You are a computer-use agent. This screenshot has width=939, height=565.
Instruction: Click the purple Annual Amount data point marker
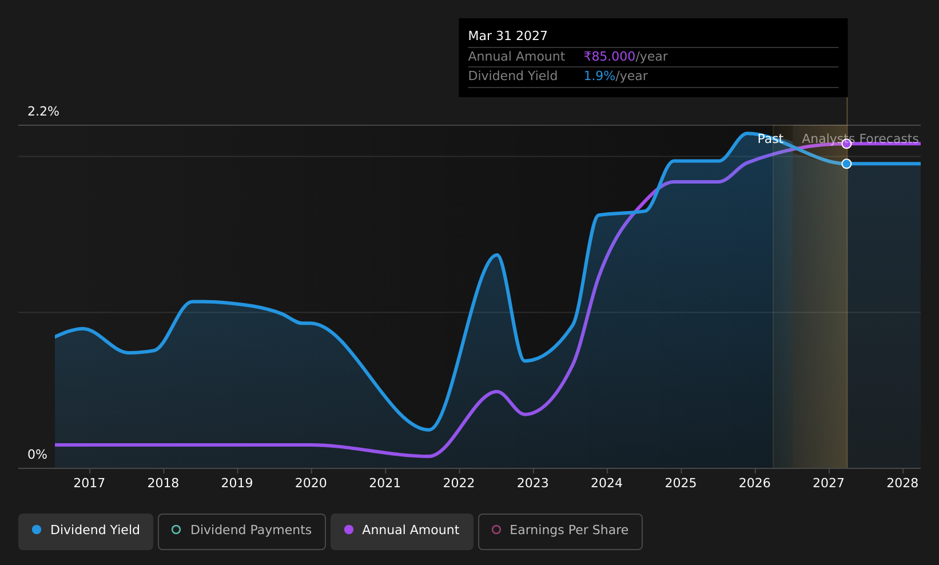(x=846, y=144)
